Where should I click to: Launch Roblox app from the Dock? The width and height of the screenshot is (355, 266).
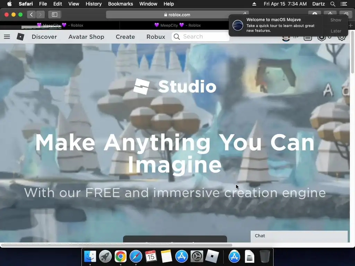(x=212, y=256)
